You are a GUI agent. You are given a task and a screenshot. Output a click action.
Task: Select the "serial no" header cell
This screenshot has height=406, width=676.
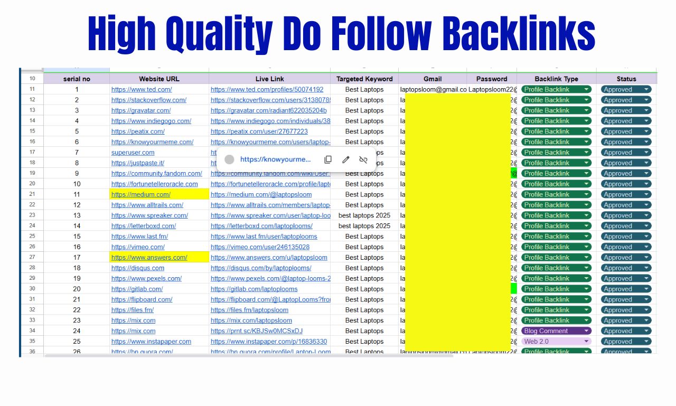[x=77, y=79]
